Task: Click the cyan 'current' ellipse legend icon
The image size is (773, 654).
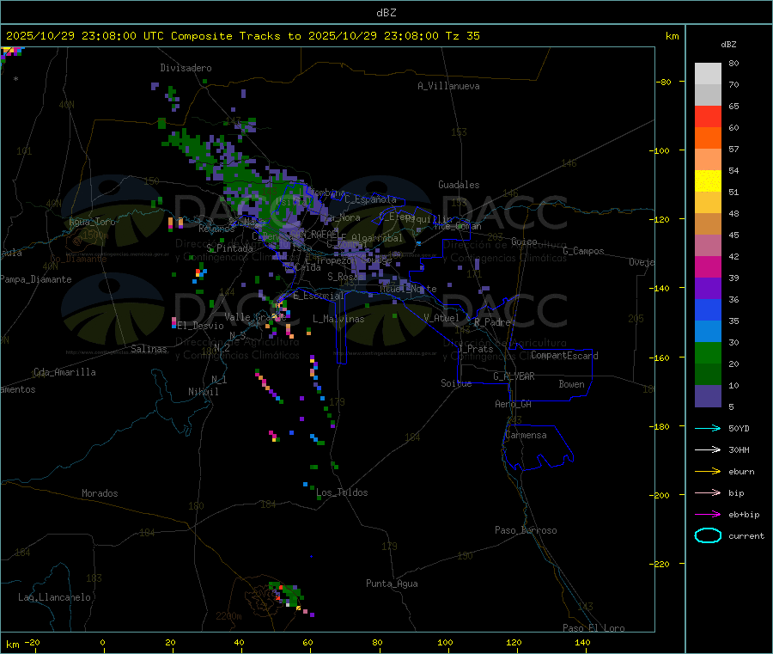Action: coord(708,535)
